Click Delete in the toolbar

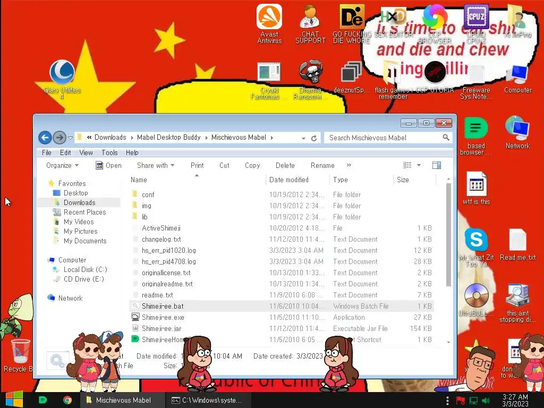coord(285,166)
